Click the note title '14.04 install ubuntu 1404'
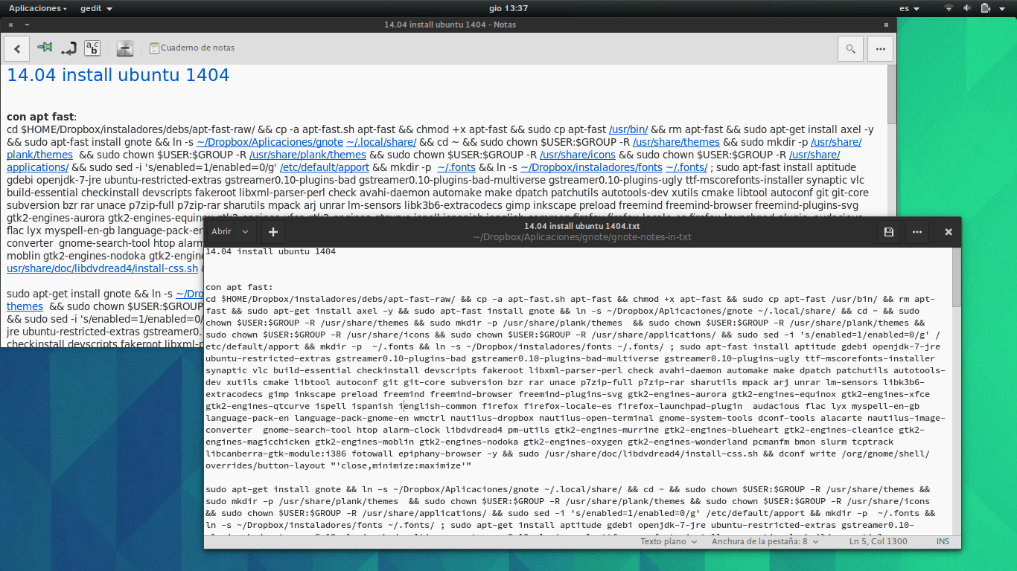The height and width of the screenshot is (571, 1017). pos(118,75)
